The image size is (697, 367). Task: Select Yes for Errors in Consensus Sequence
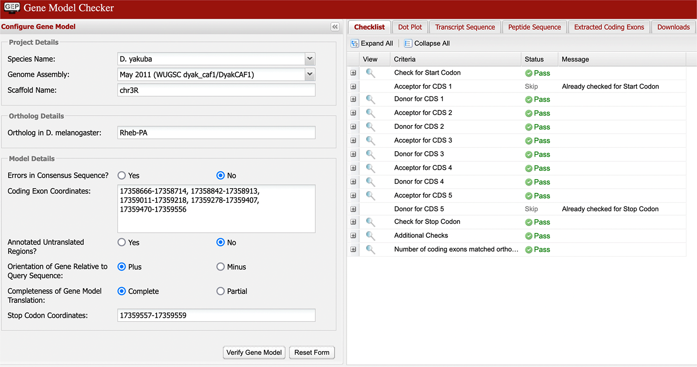[x=122, y=176]
